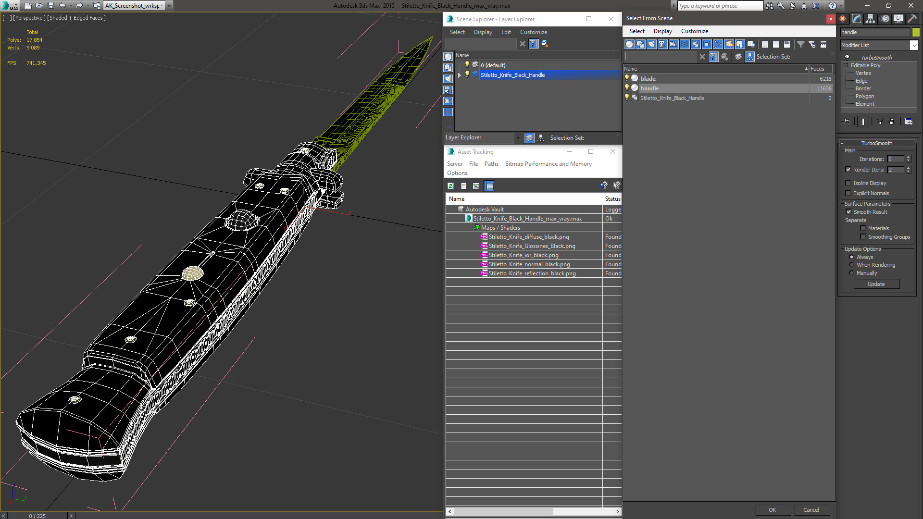Open the Utilities tab with the hammer icon

[x=912, y=19]
